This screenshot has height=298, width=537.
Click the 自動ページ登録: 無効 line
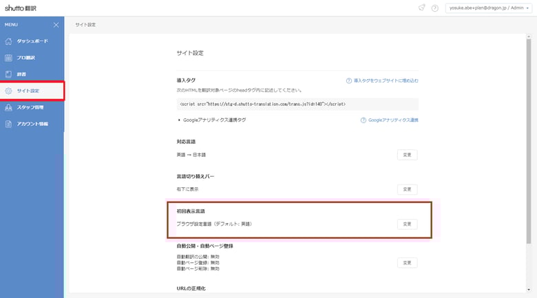pos(198,263)
